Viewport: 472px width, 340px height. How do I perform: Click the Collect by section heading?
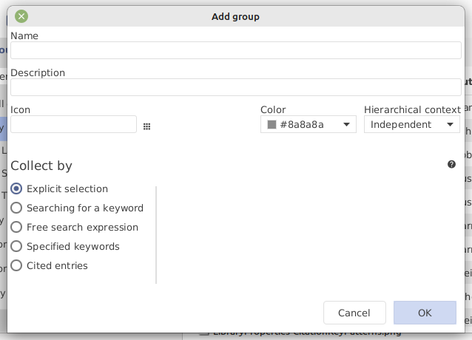pos(41,166)
